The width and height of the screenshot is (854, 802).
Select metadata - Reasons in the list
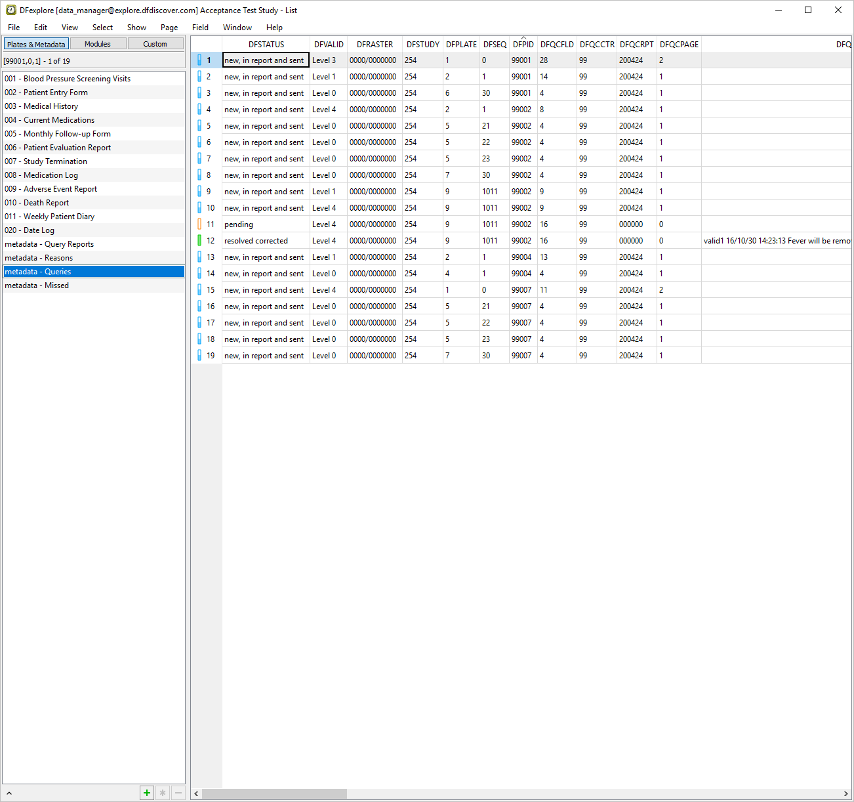tap(39, 258)
